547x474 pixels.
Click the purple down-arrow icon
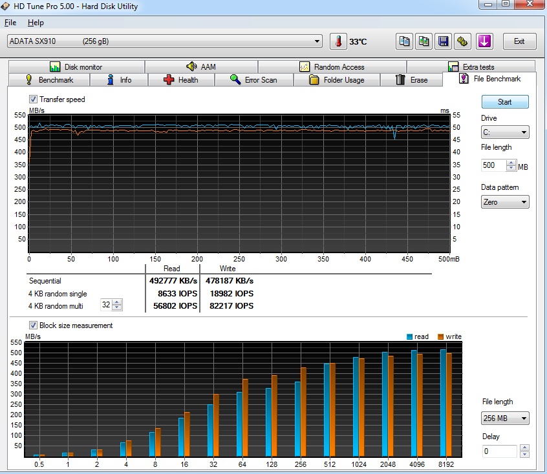[x=484, y=41]
